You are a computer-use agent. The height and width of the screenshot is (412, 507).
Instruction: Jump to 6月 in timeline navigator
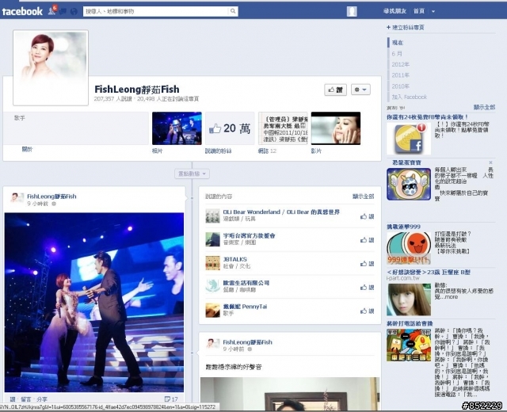click(x=397, y=54)
